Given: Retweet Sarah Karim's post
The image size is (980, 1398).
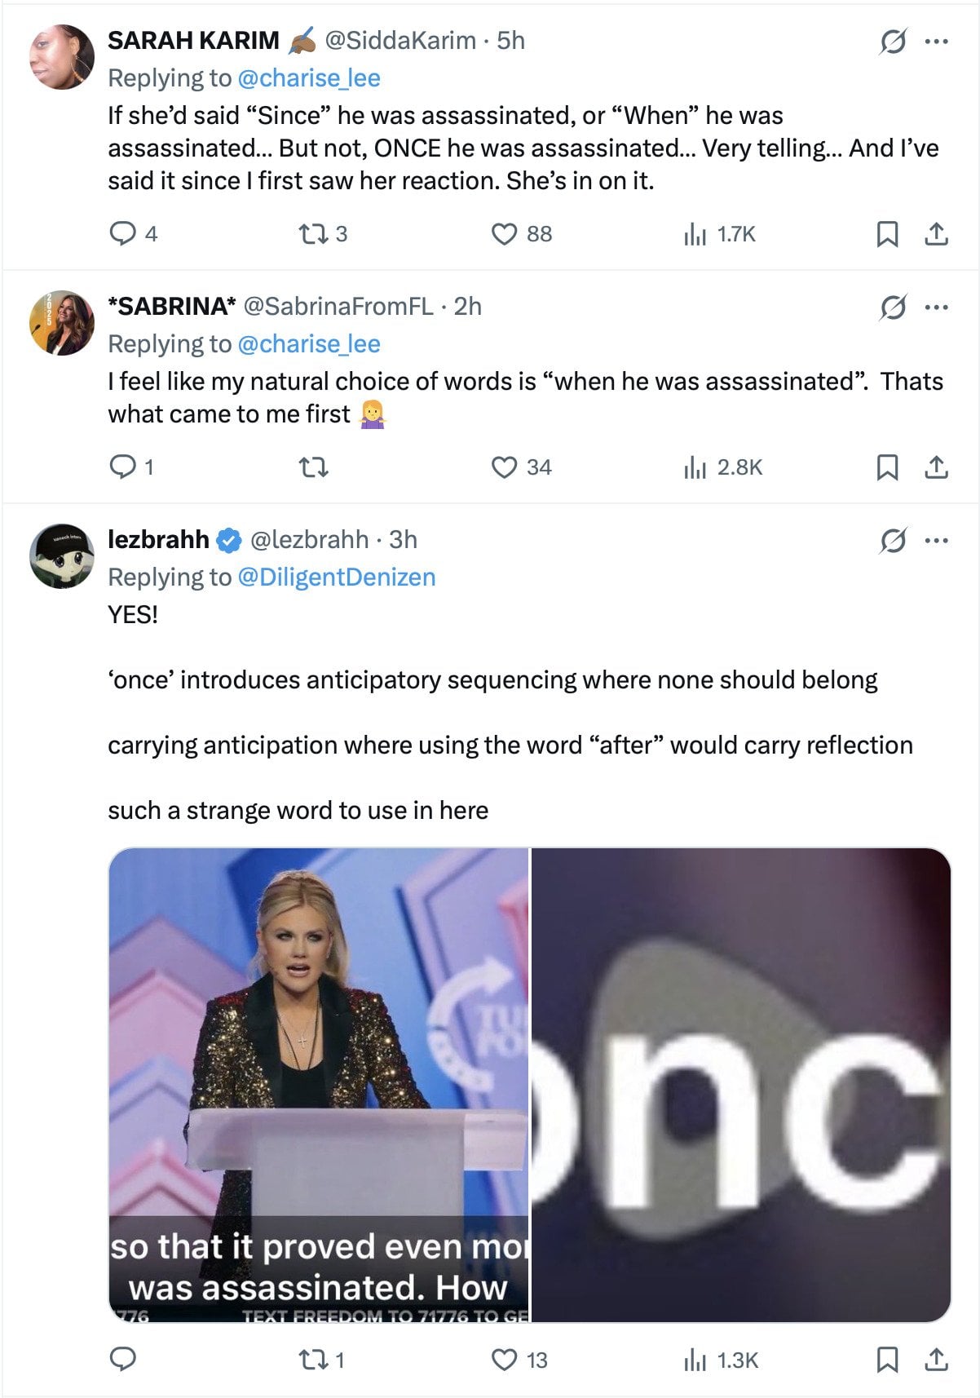Looking at the screenshot, I should point(313,234).
